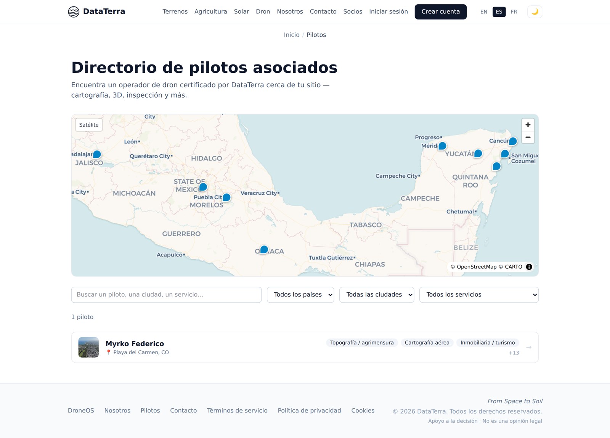Click the Mérida pilot map marker

pyautogui.click(x=442, y=146)
